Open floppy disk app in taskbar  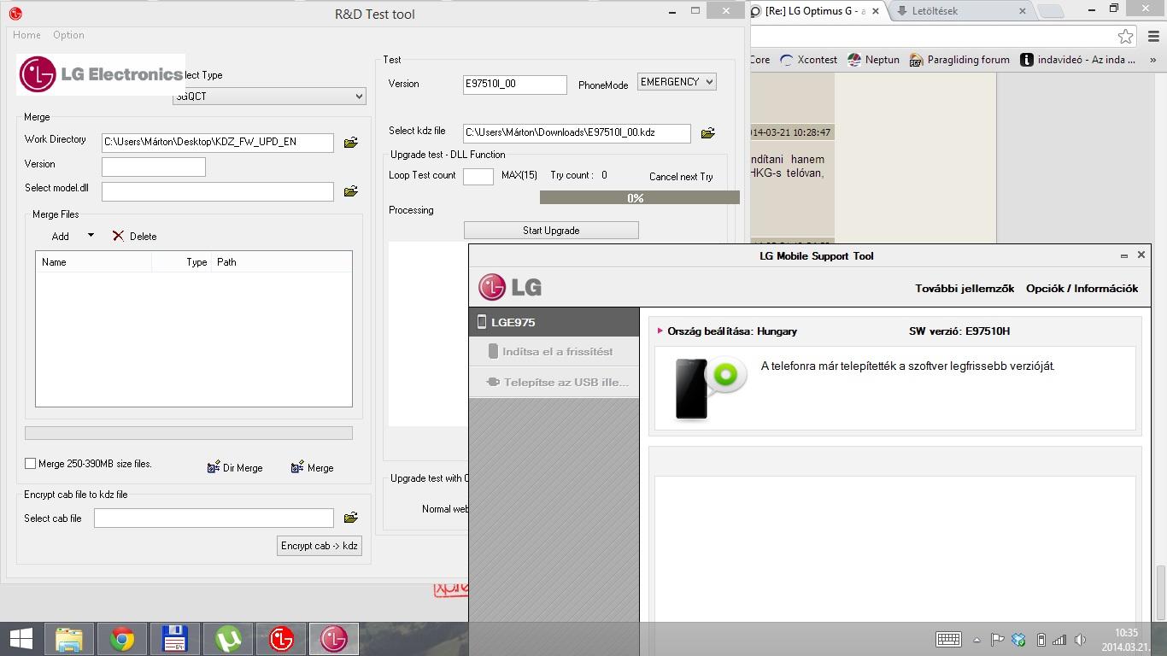click(175, 639)
